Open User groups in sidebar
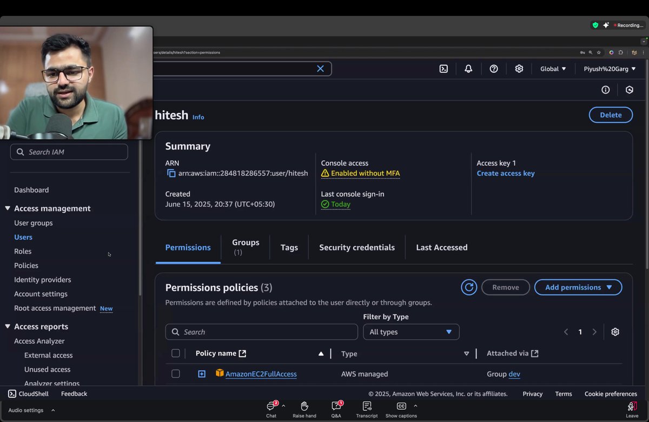The height and width of the screenshot is (422, 649). tap(34, 223)
